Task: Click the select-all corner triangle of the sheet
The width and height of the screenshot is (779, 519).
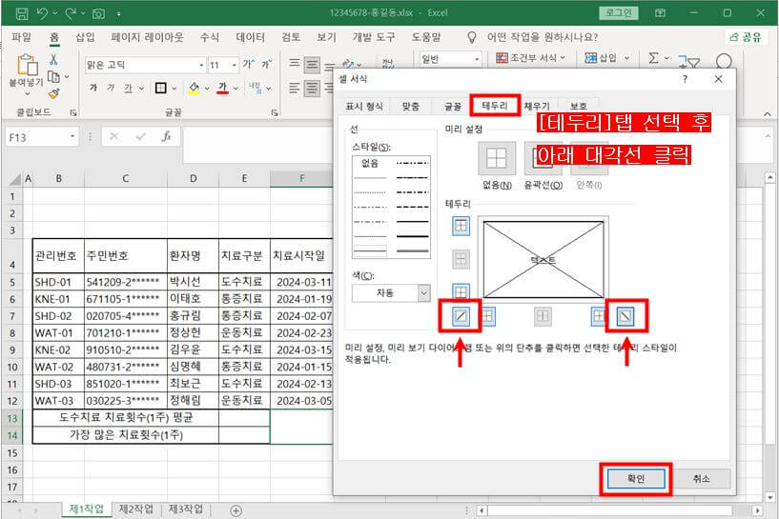Action: 15,179
